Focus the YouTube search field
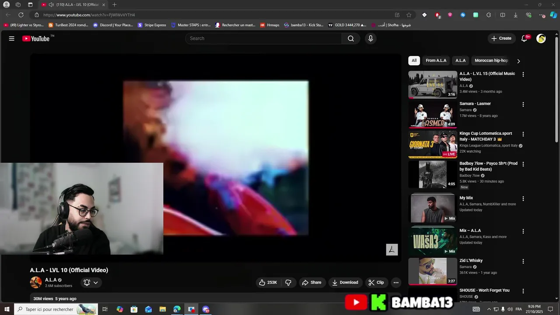Screen dimensions: 560x315 click(264, 38)
